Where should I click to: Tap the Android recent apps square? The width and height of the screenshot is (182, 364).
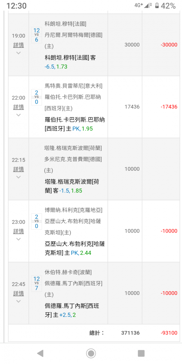(141, 353)
